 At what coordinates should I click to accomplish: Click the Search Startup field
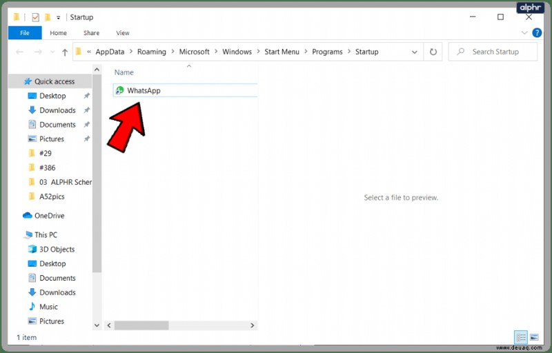point(493,52)
